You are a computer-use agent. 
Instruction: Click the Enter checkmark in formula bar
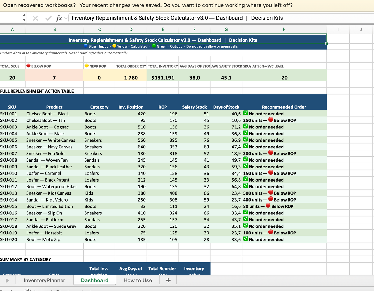(x=48, y=18)
